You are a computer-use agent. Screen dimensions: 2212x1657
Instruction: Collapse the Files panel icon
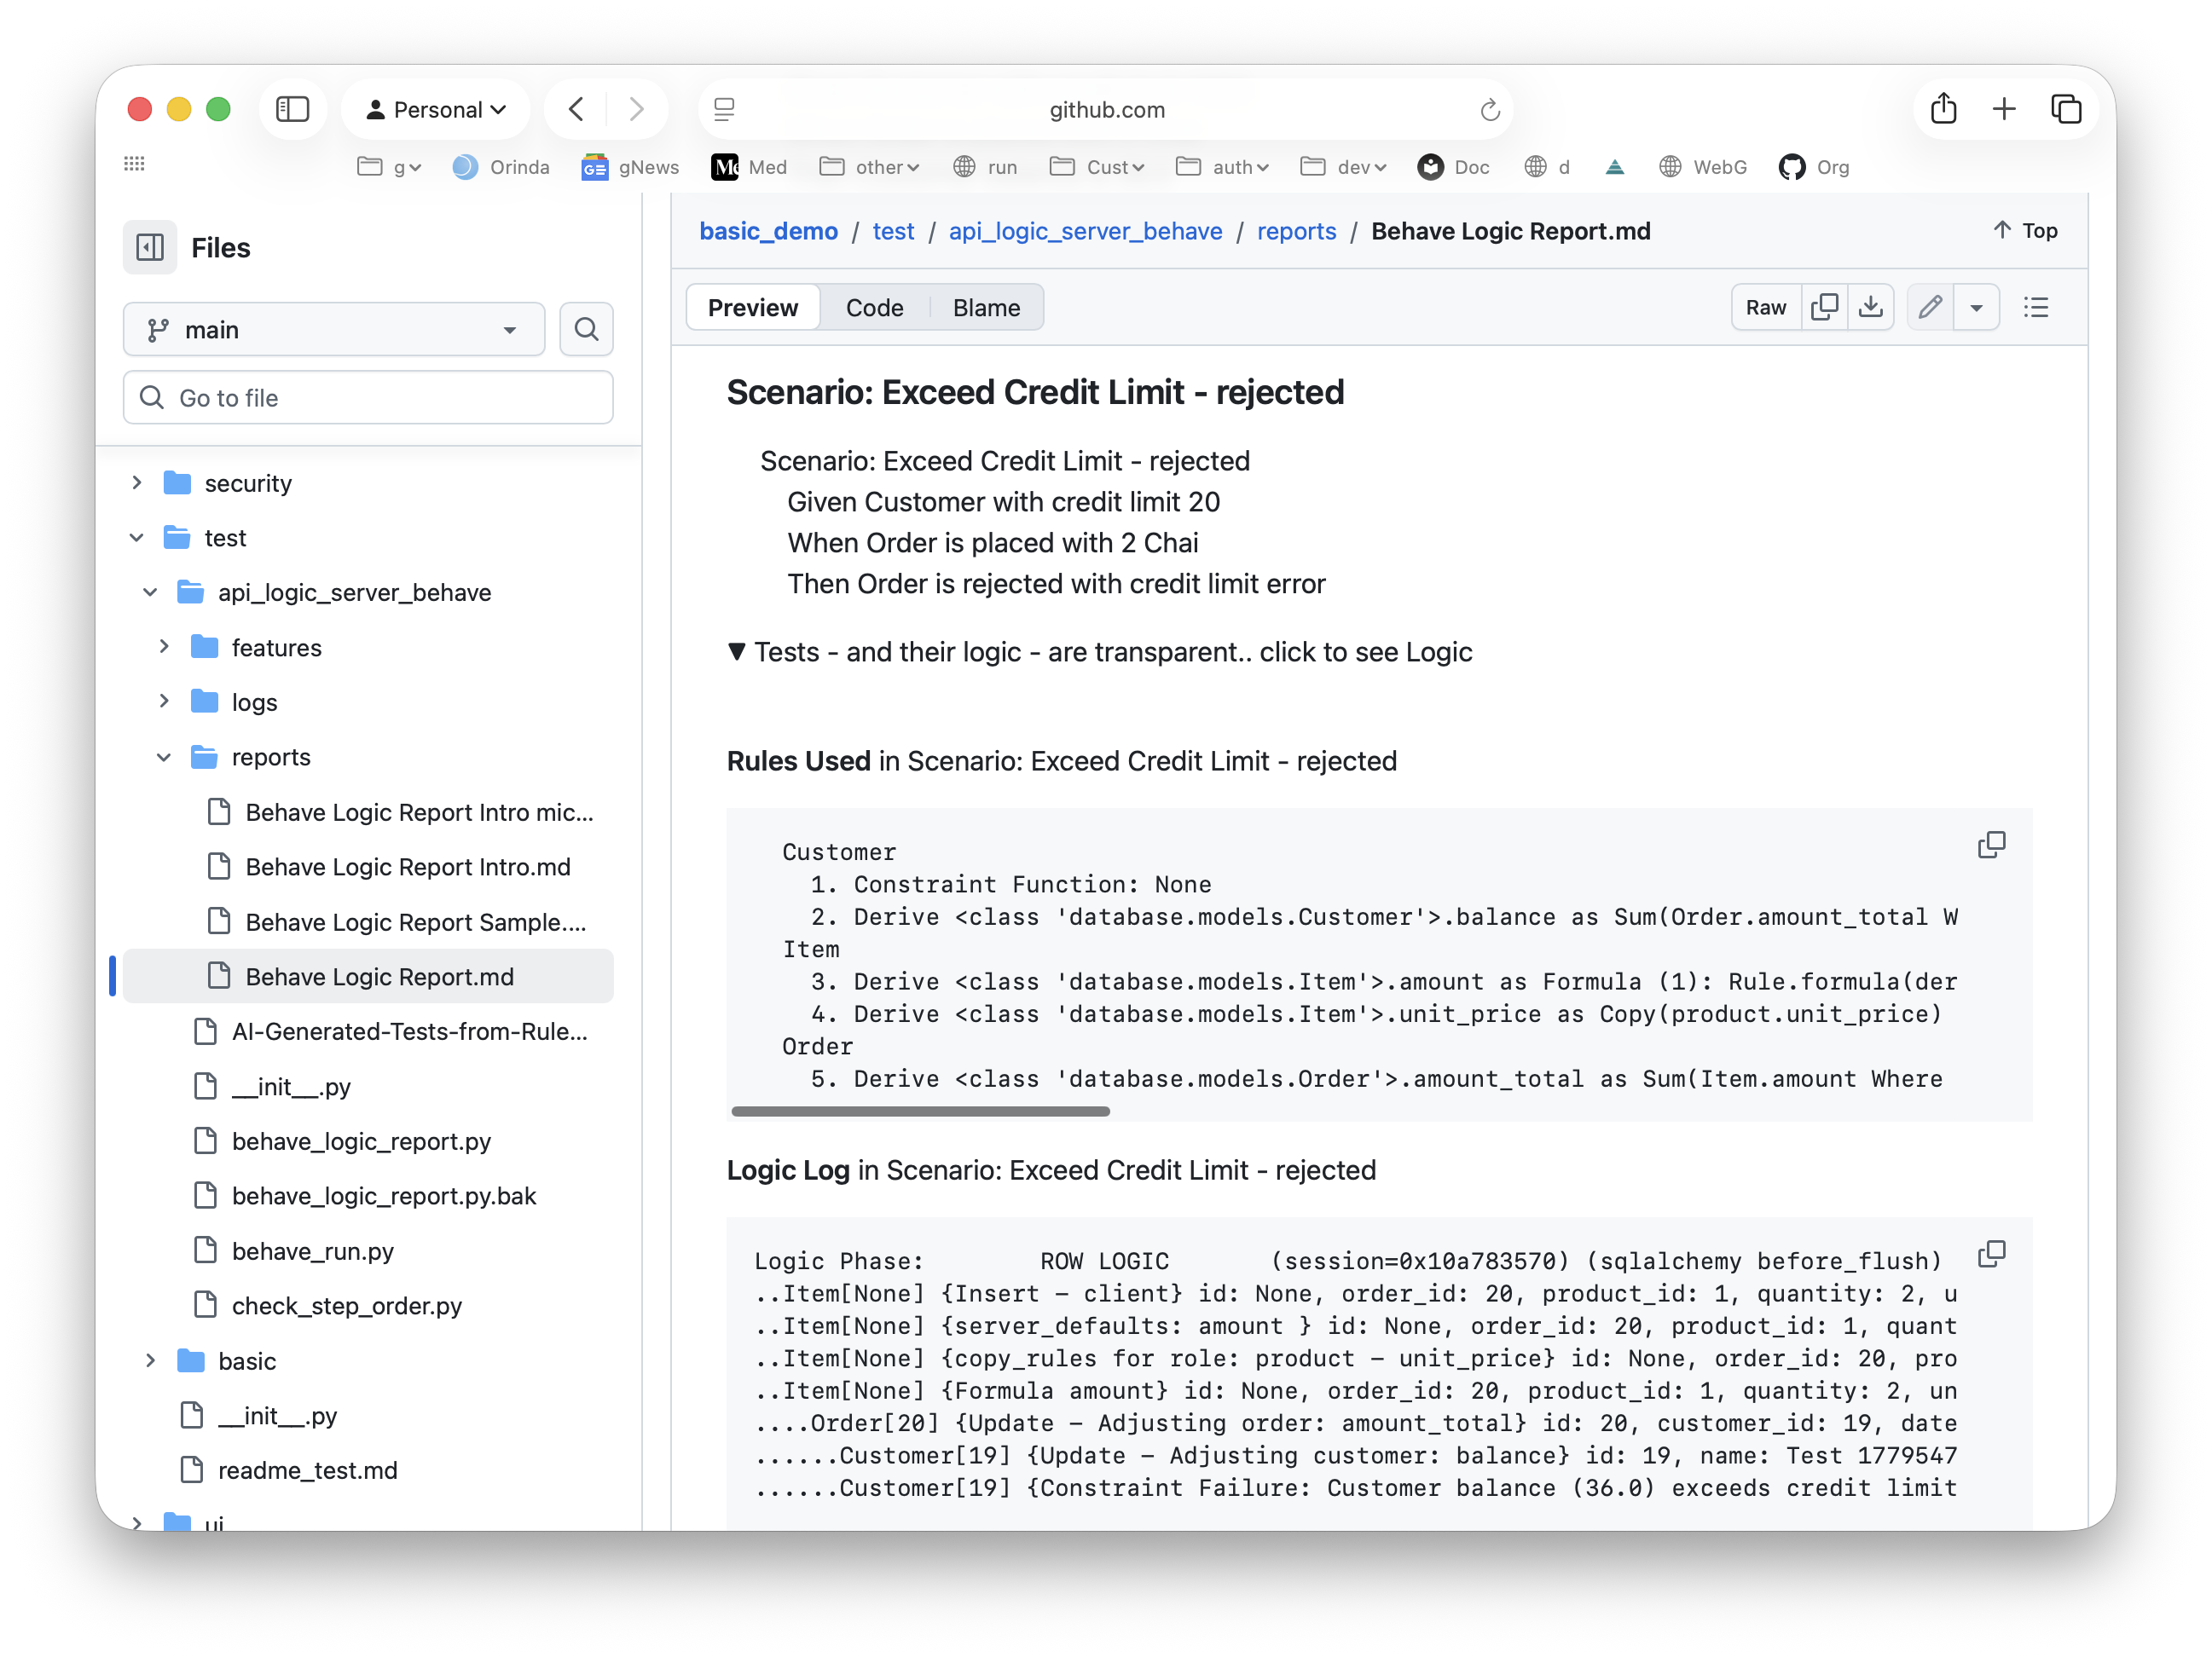150,247
